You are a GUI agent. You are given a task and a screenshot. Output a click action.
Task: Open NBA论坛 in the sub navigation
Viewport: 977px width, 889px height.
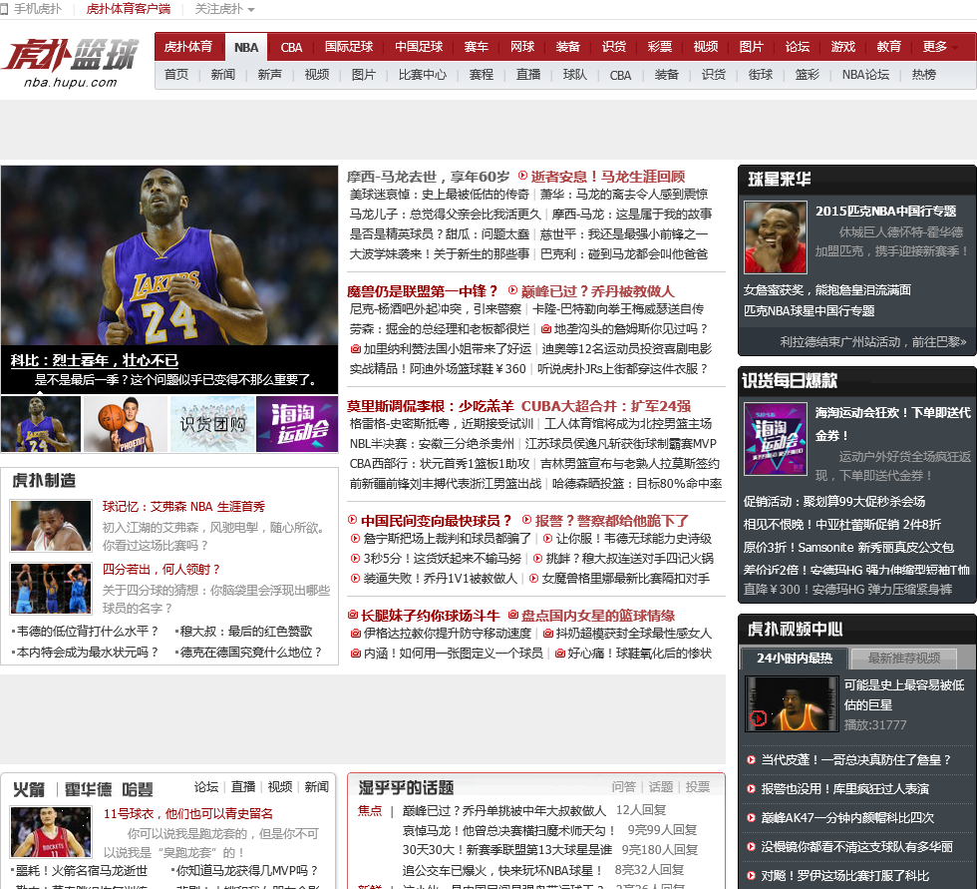pos(865,75)
